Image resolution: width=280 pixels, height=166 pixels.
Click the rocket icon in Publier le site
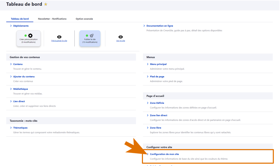[x=91, y=36]
